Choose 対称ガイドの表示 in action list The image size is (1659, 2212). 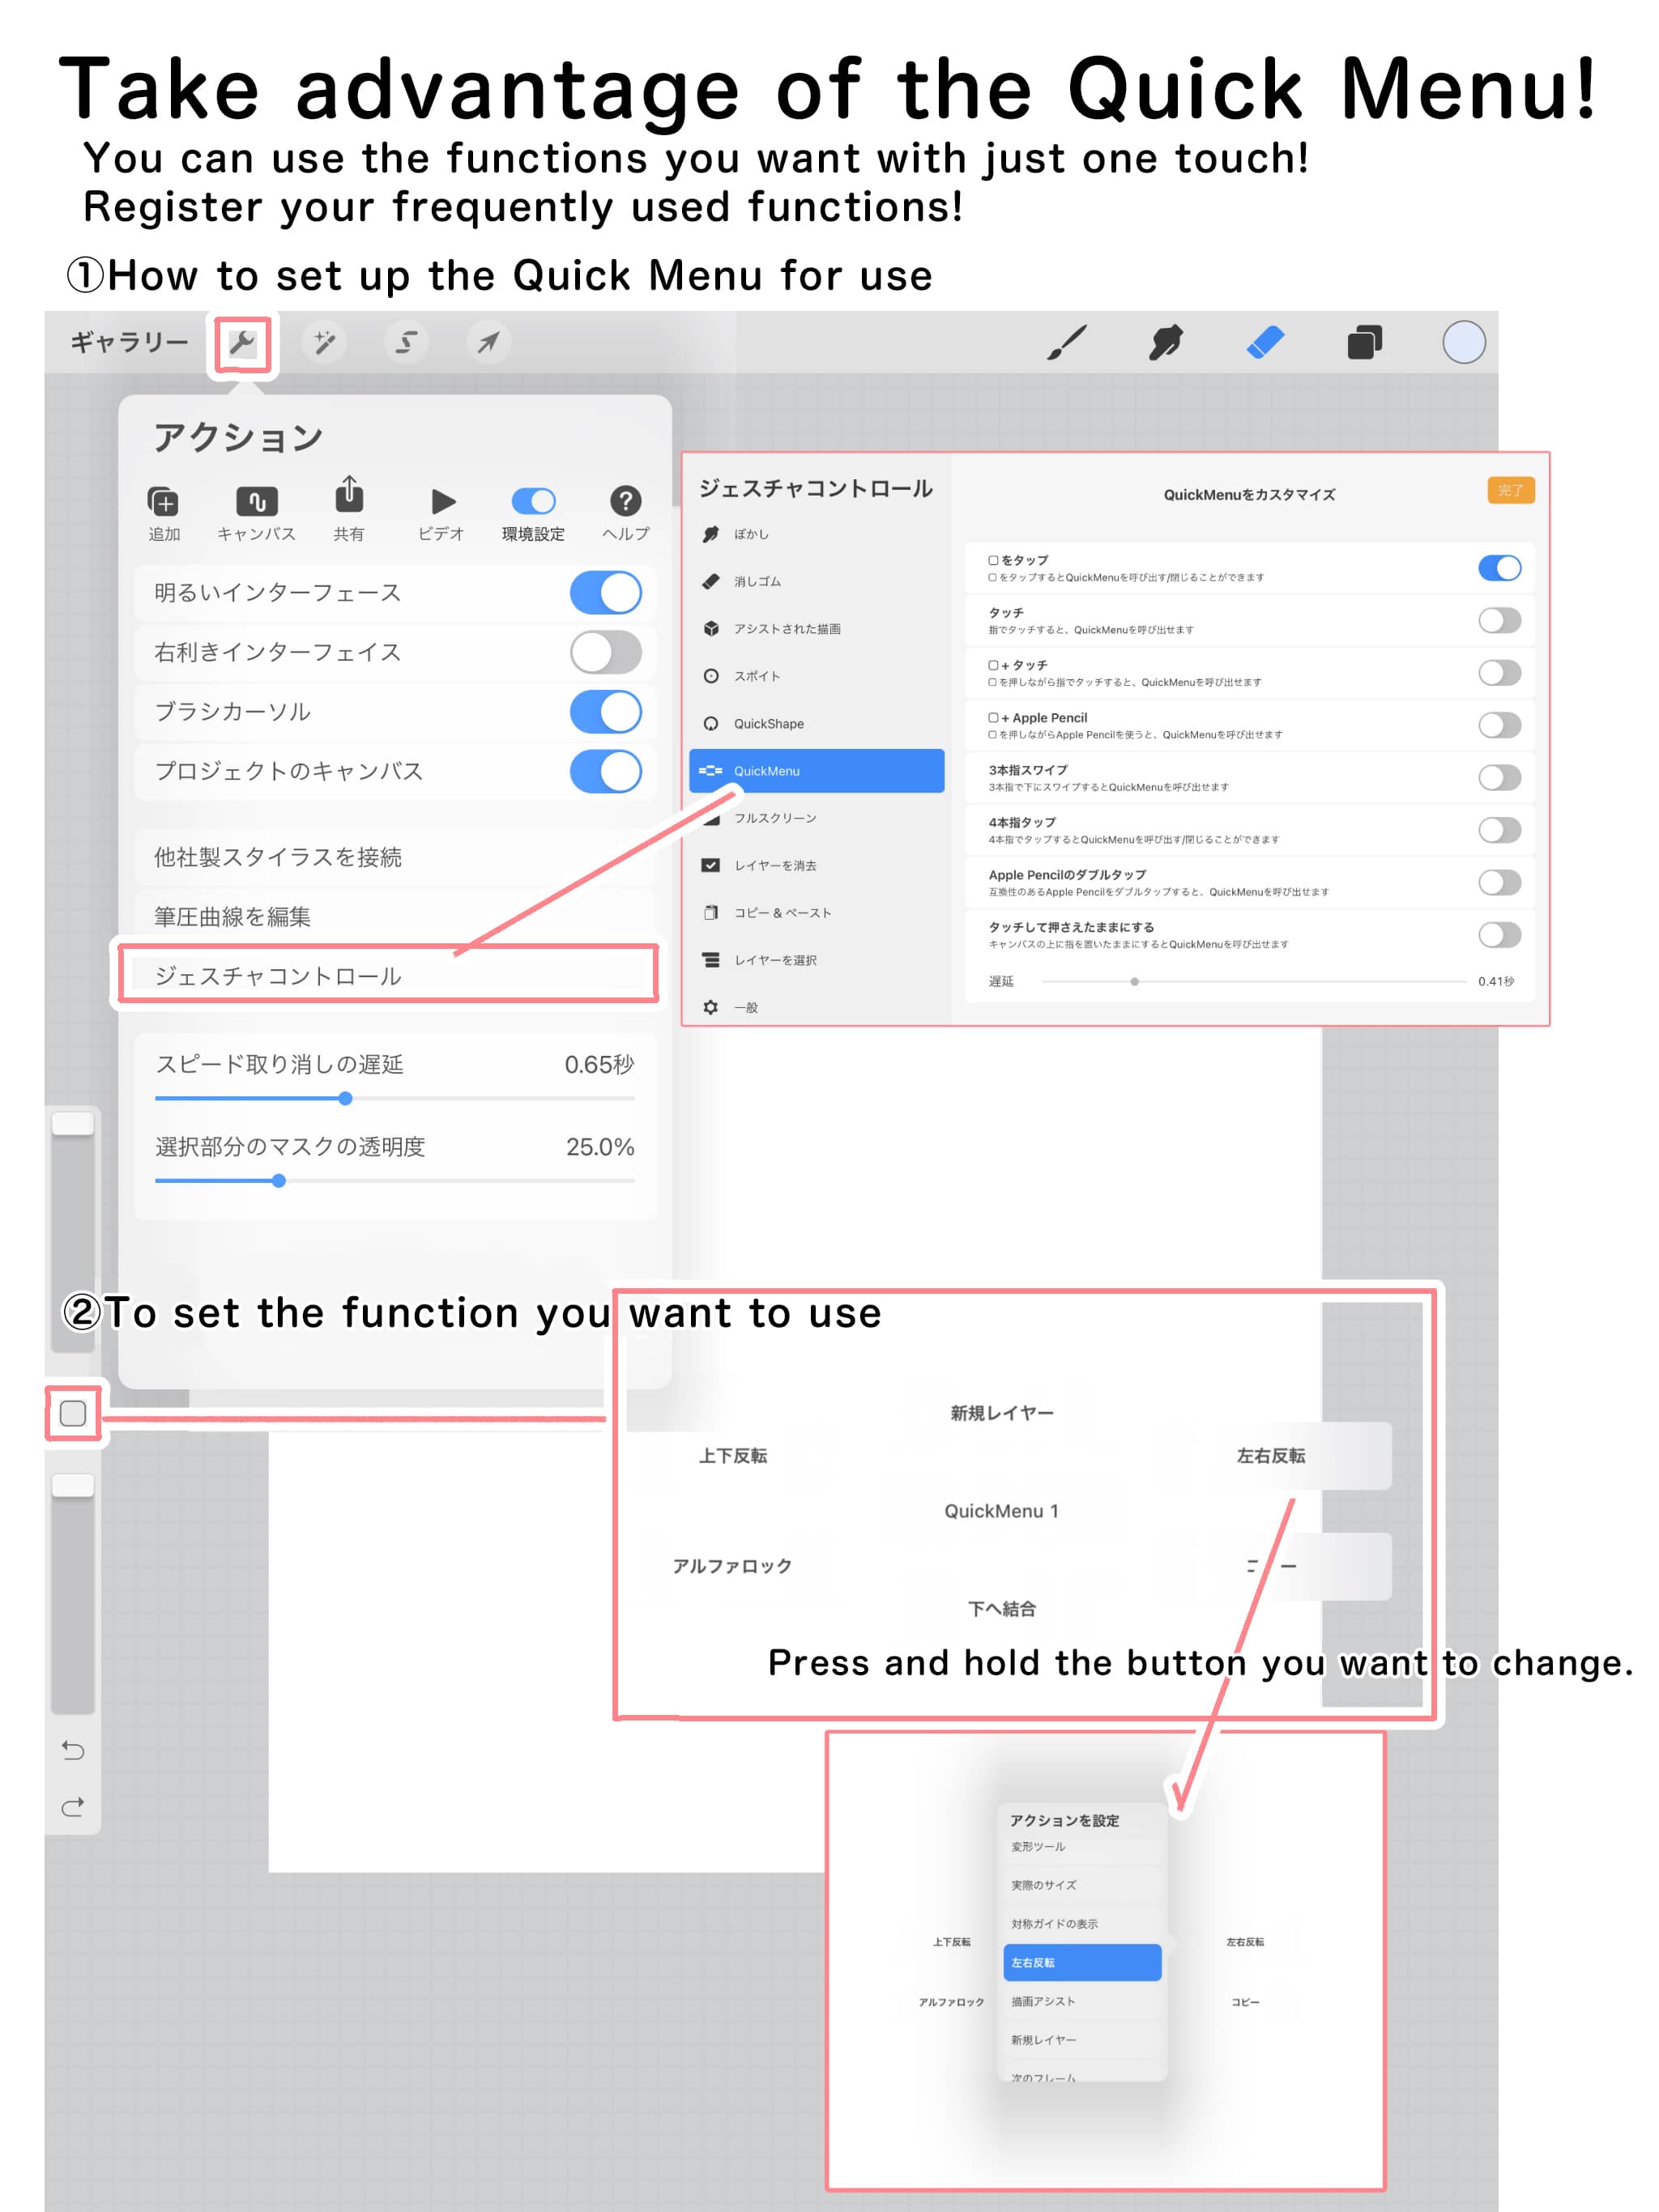[x=1081, y=1924]
